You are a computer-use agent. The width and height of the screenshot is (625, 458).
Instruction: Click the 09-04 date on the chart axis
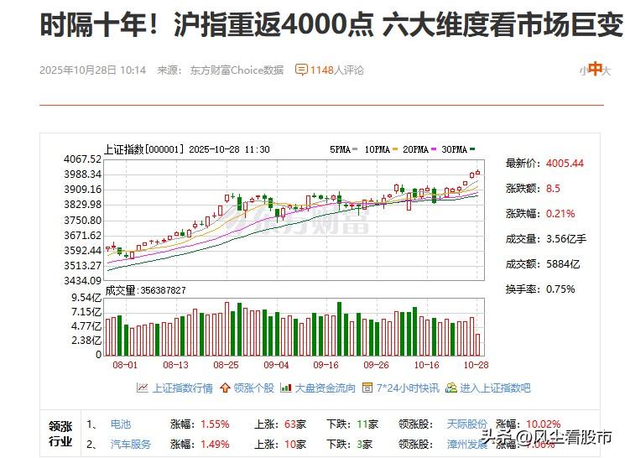(x=276, y=365)
